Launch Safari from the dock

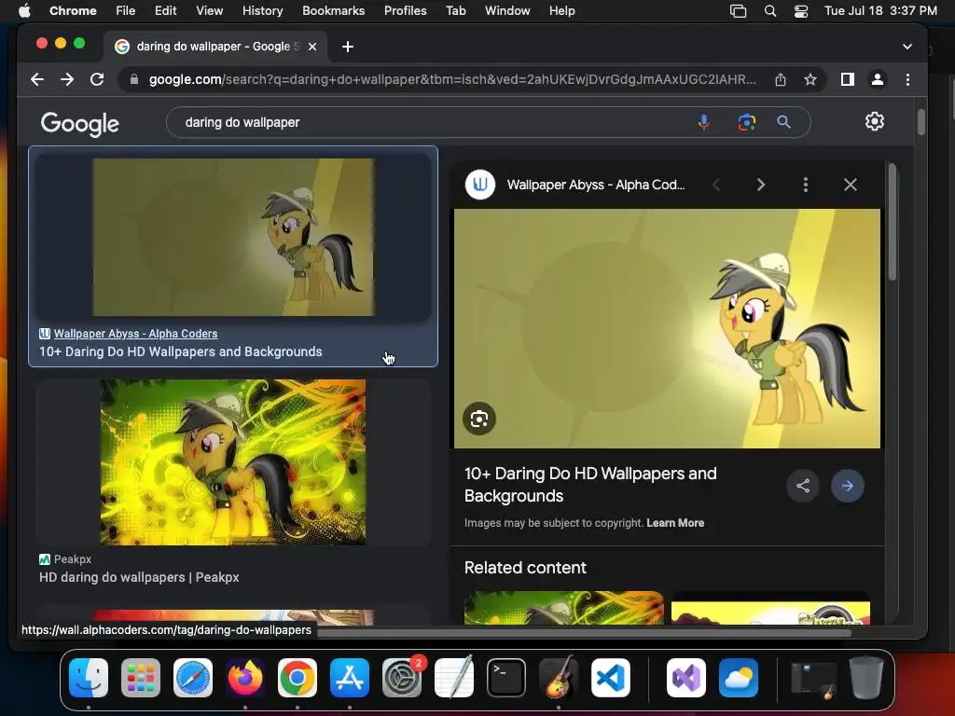click(x=193, y=678)
